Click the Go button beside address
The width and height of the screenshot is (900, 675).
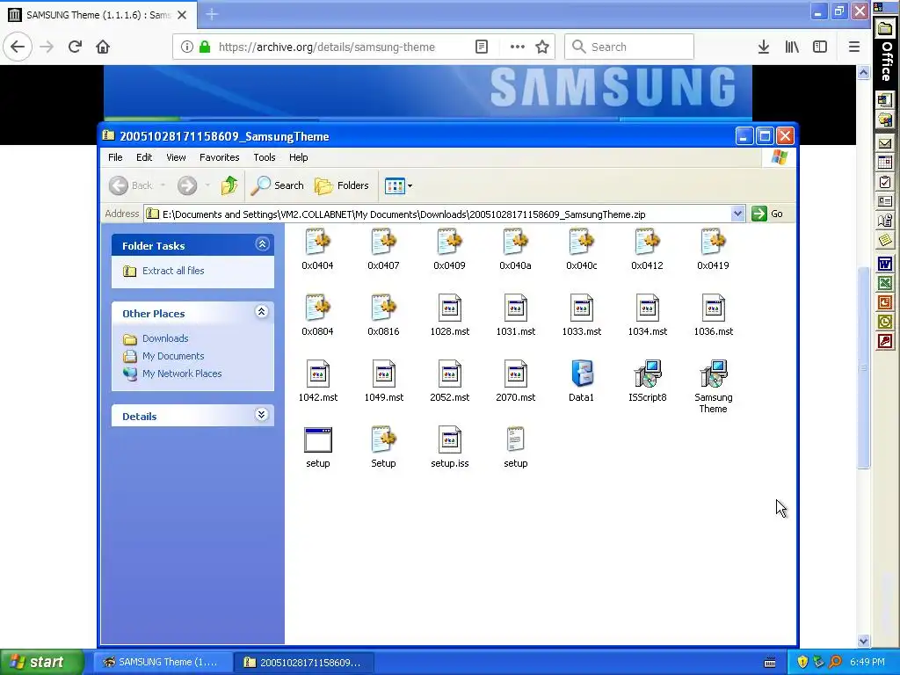click(767, 214)
